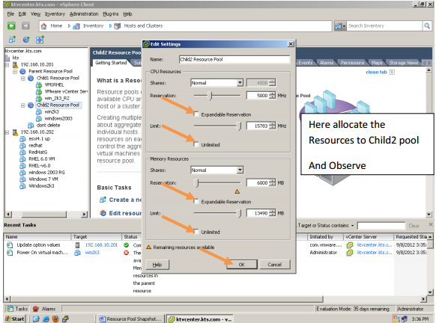
Task: Select Parent Resource Pool in tree
Action: coord(50,71)
